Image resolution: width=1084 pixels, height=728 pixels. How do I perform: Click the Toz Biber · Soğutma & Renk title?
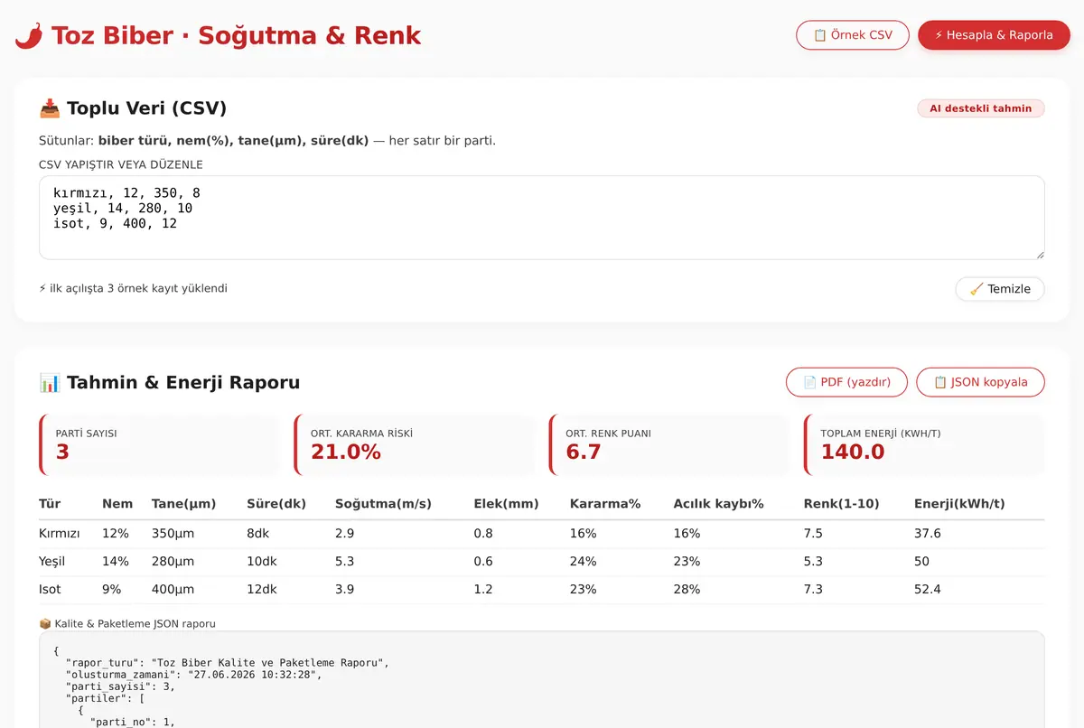coord(236,35)
